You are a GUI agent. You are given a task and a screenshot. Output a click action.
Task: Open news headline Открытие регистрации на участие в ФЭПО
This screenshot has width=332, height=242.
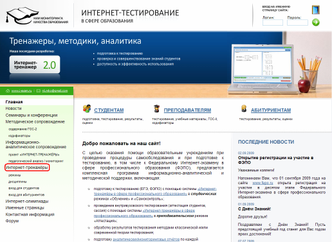click(275, 160)
